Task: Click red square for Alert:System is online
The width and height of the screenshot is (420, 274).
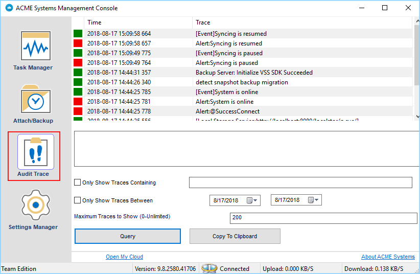Action: (x=78, y=101)
